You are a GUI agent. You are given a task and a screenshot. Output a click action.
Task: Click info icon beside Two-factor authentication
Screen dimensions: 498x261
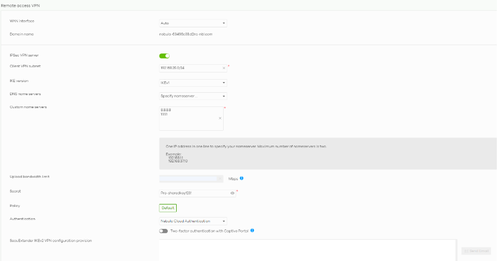coord(253,231)
